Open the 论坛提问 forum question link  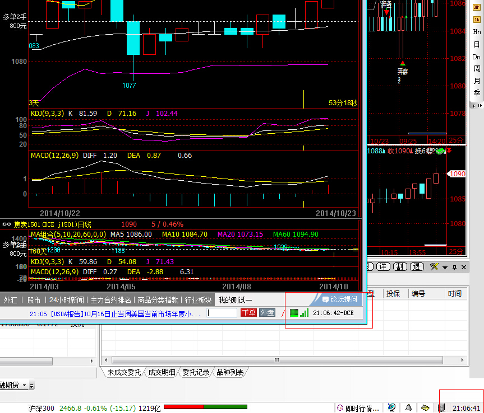coord(339,299)
